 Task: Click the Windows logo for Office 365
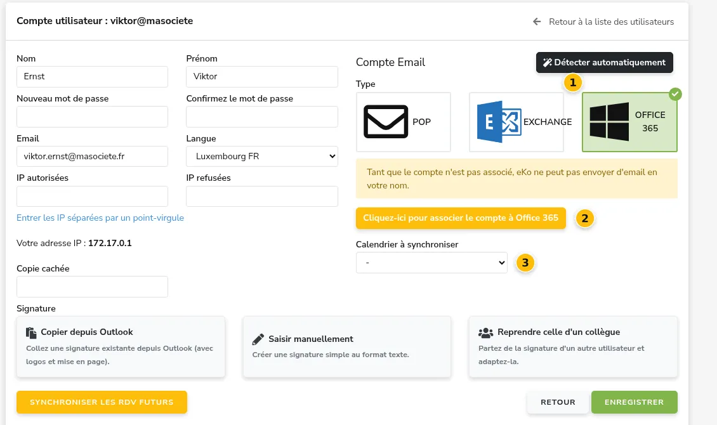(609, 122)
